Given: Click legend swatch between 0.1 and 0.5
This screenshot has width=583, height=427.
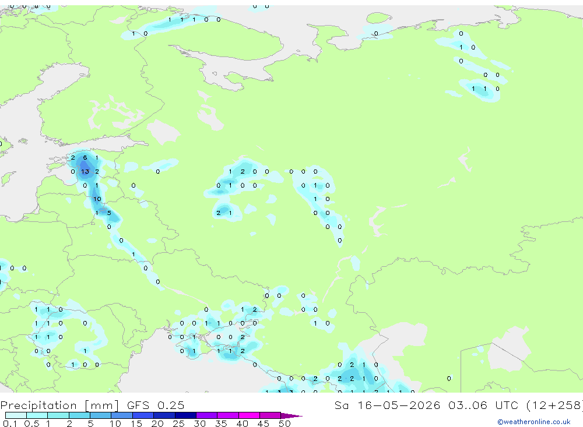Looking at the screenshot, I should [16, 415].
